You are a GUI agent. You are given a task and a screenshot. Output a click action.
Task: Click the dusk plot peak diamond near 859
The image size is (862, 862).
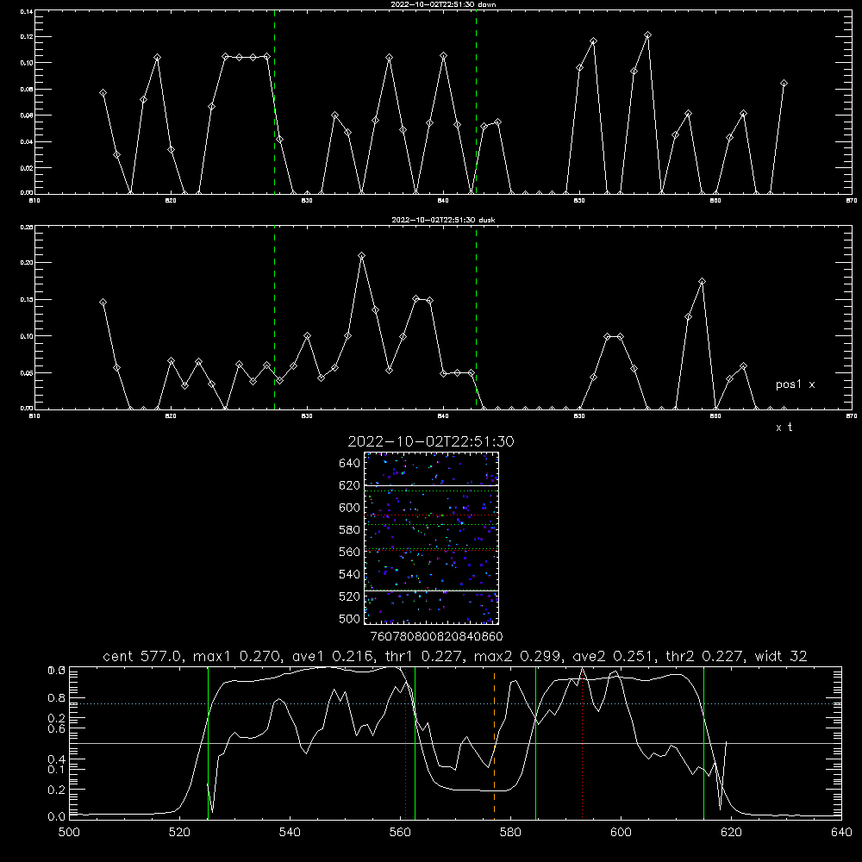pyautogui.click(x=702, y=282)
